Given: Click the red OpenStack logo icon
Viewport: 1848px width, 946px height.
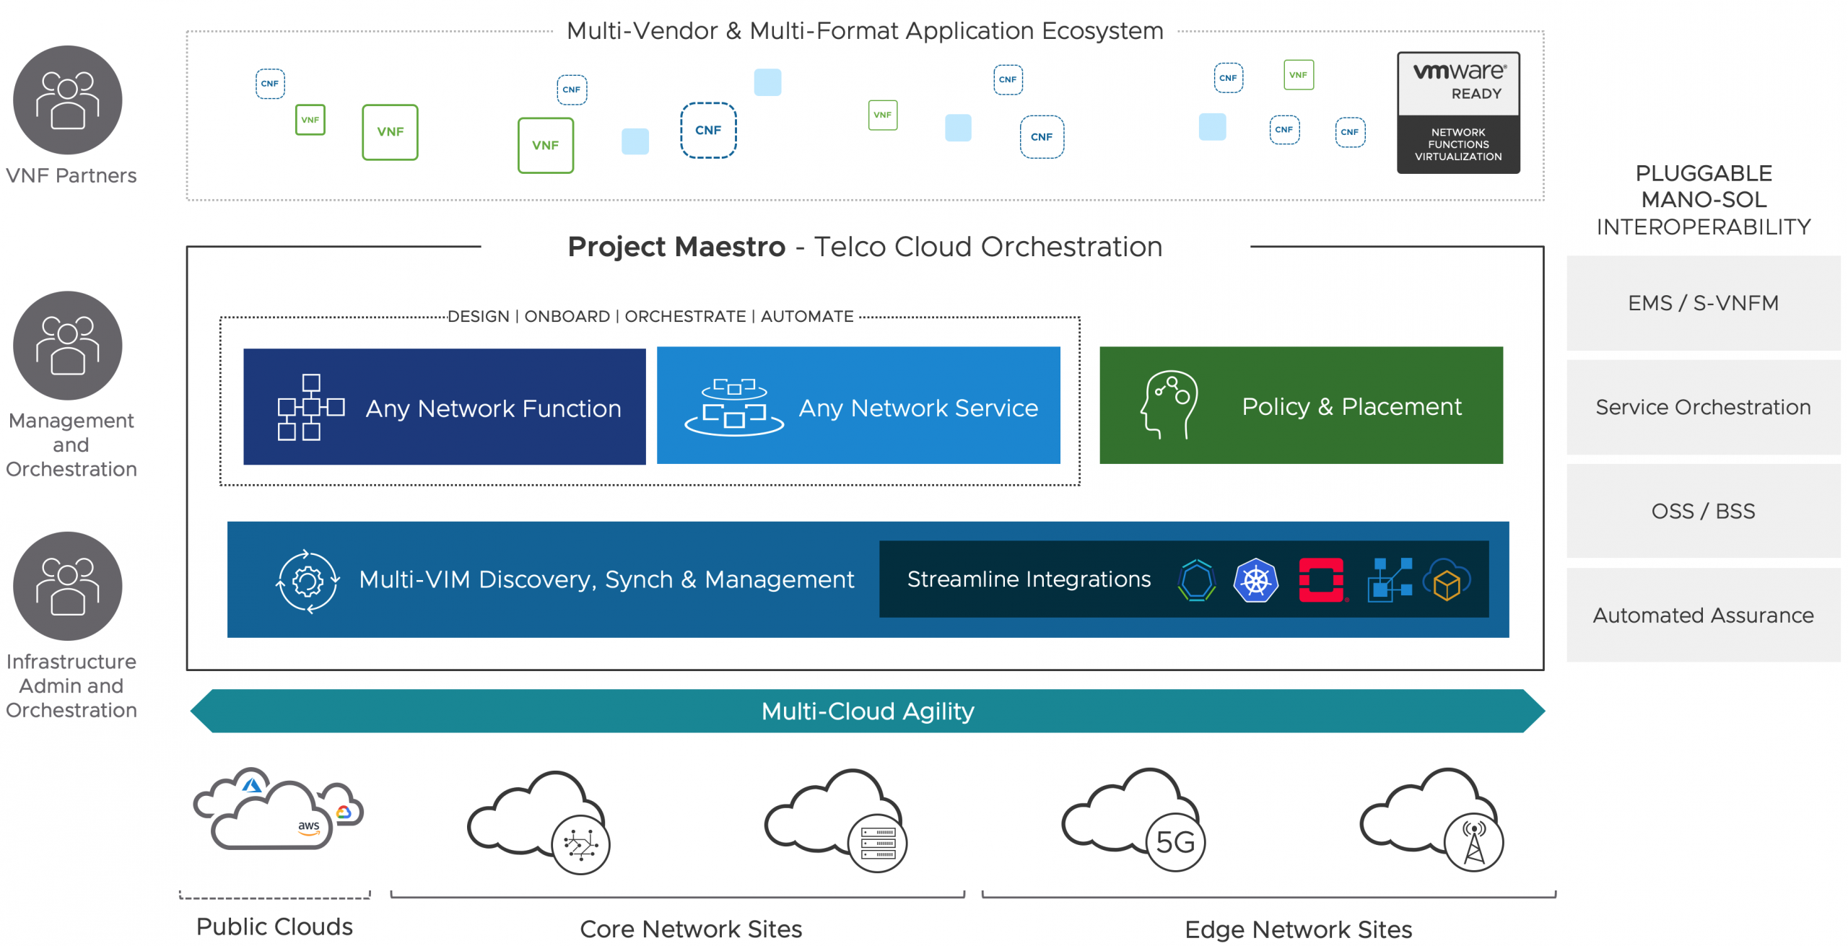Looking at the screenshot, I should (1321, 579).
